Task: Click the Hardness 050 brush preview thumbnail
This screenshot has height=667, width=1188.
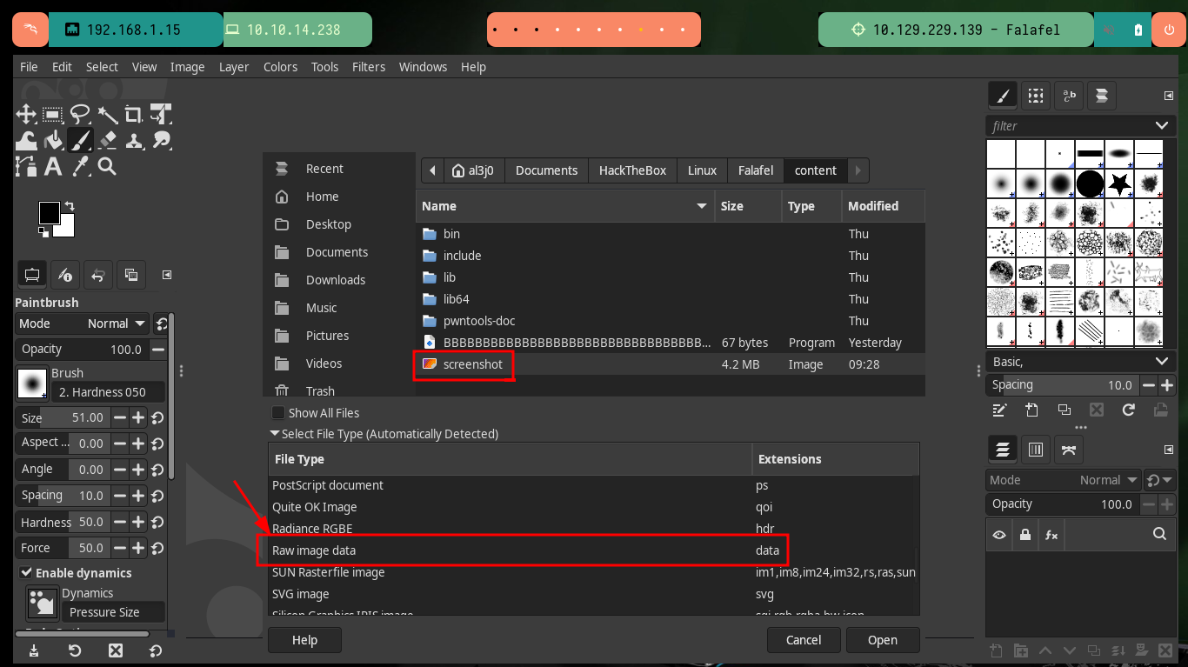Action: pos(32,383)
